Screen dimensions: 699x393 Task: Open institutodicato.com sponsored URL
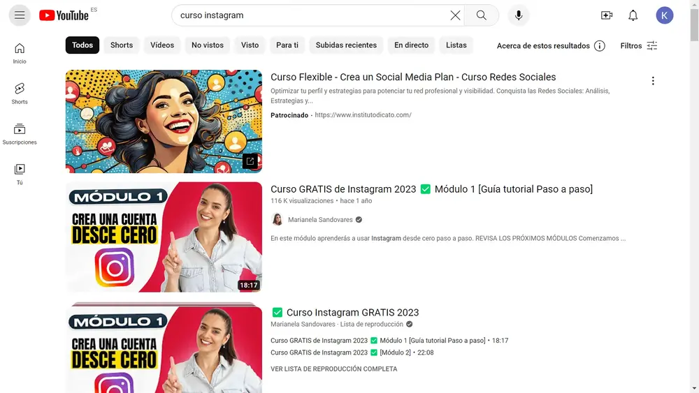[x=363, y=115]
